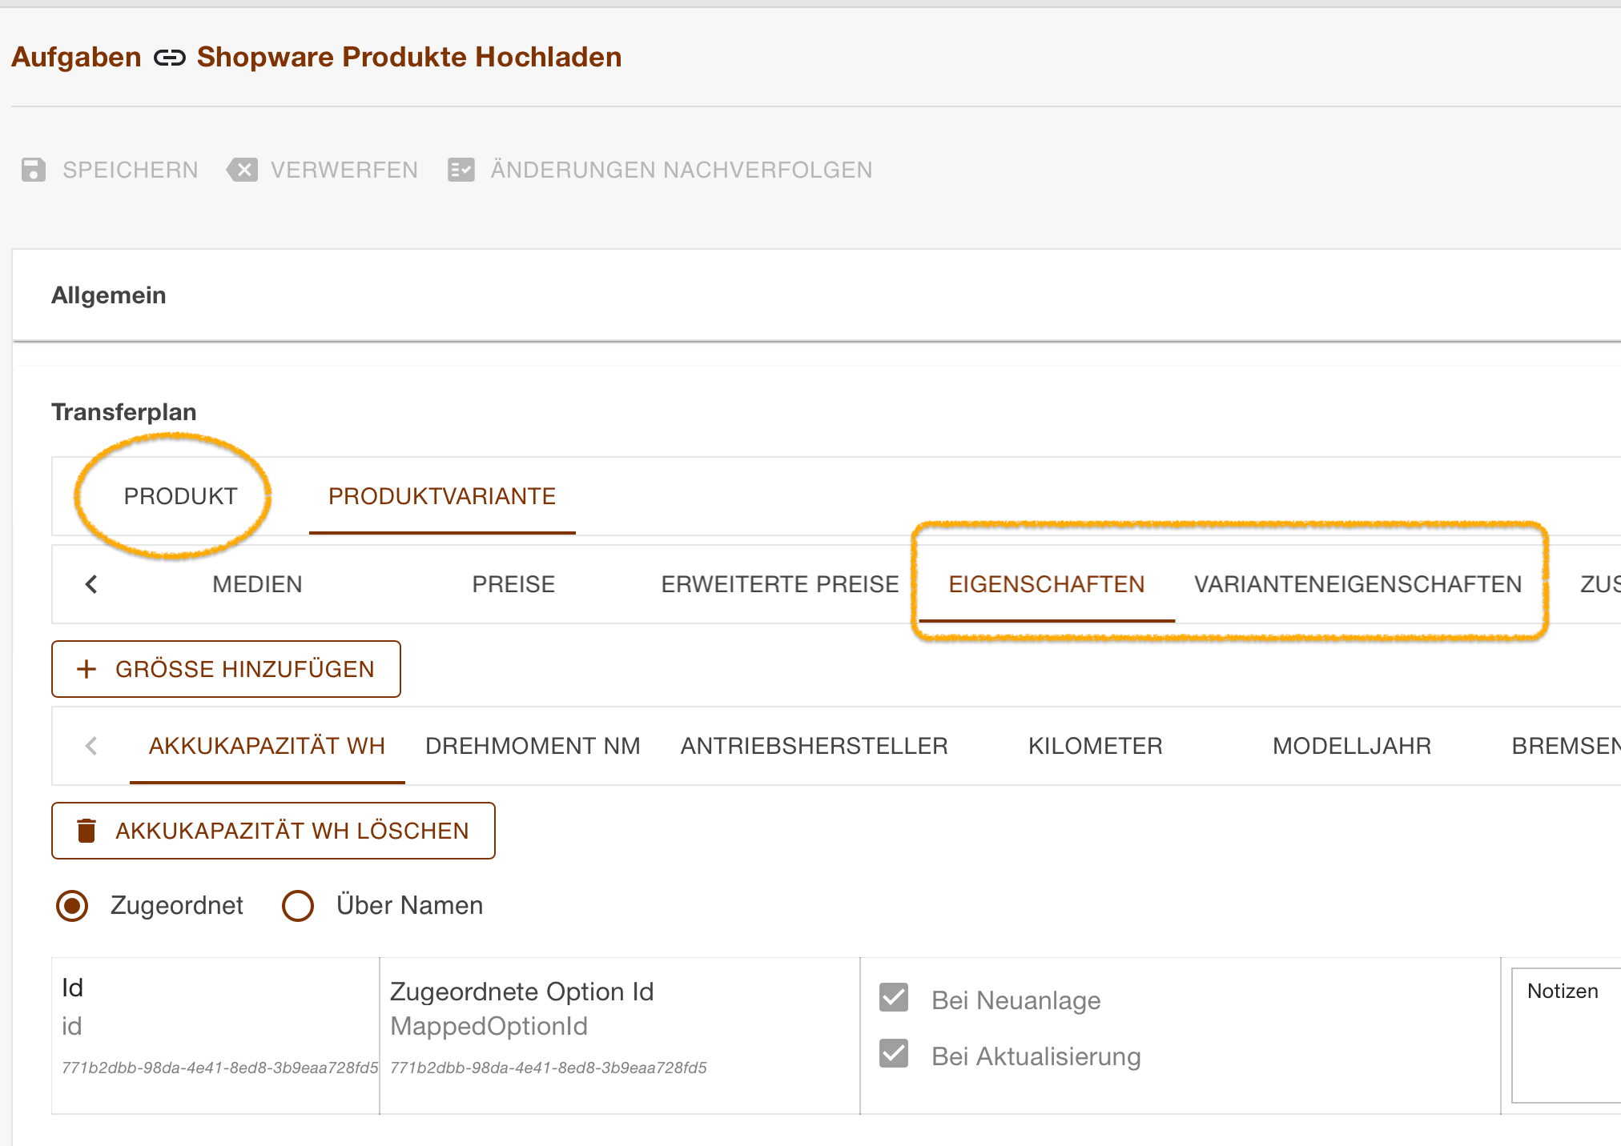1621x1146 pixels.
Task: Toggle the Bei Aktualisierung checkbox
Action: [x=894, y=1054]
